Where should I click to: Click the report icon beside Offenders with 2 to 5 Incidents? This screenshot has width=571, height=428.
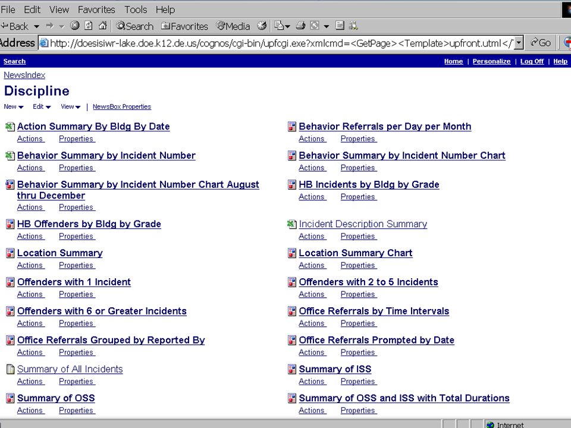(x=291, y=282)
